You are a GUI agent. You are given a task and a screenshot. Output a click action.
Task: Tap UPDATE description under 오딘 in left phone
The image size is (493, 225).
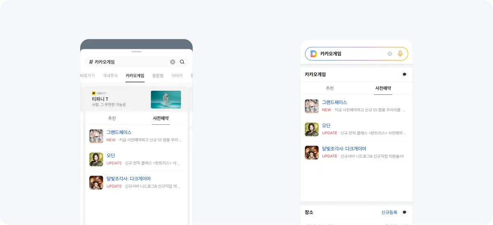tap(143, 163)
